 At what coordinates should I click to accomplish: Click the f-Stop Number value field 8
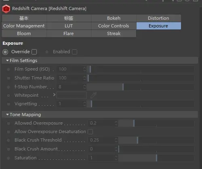click(x=70, y=87)
